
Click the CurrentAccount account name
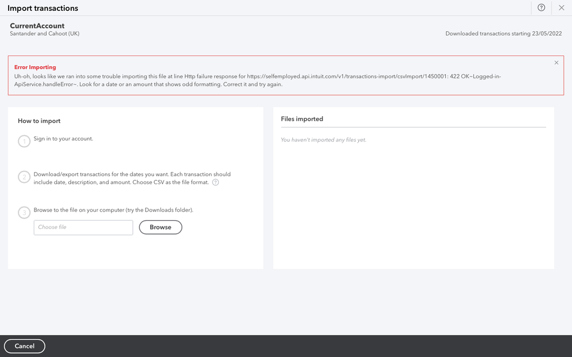pos(37,26)
